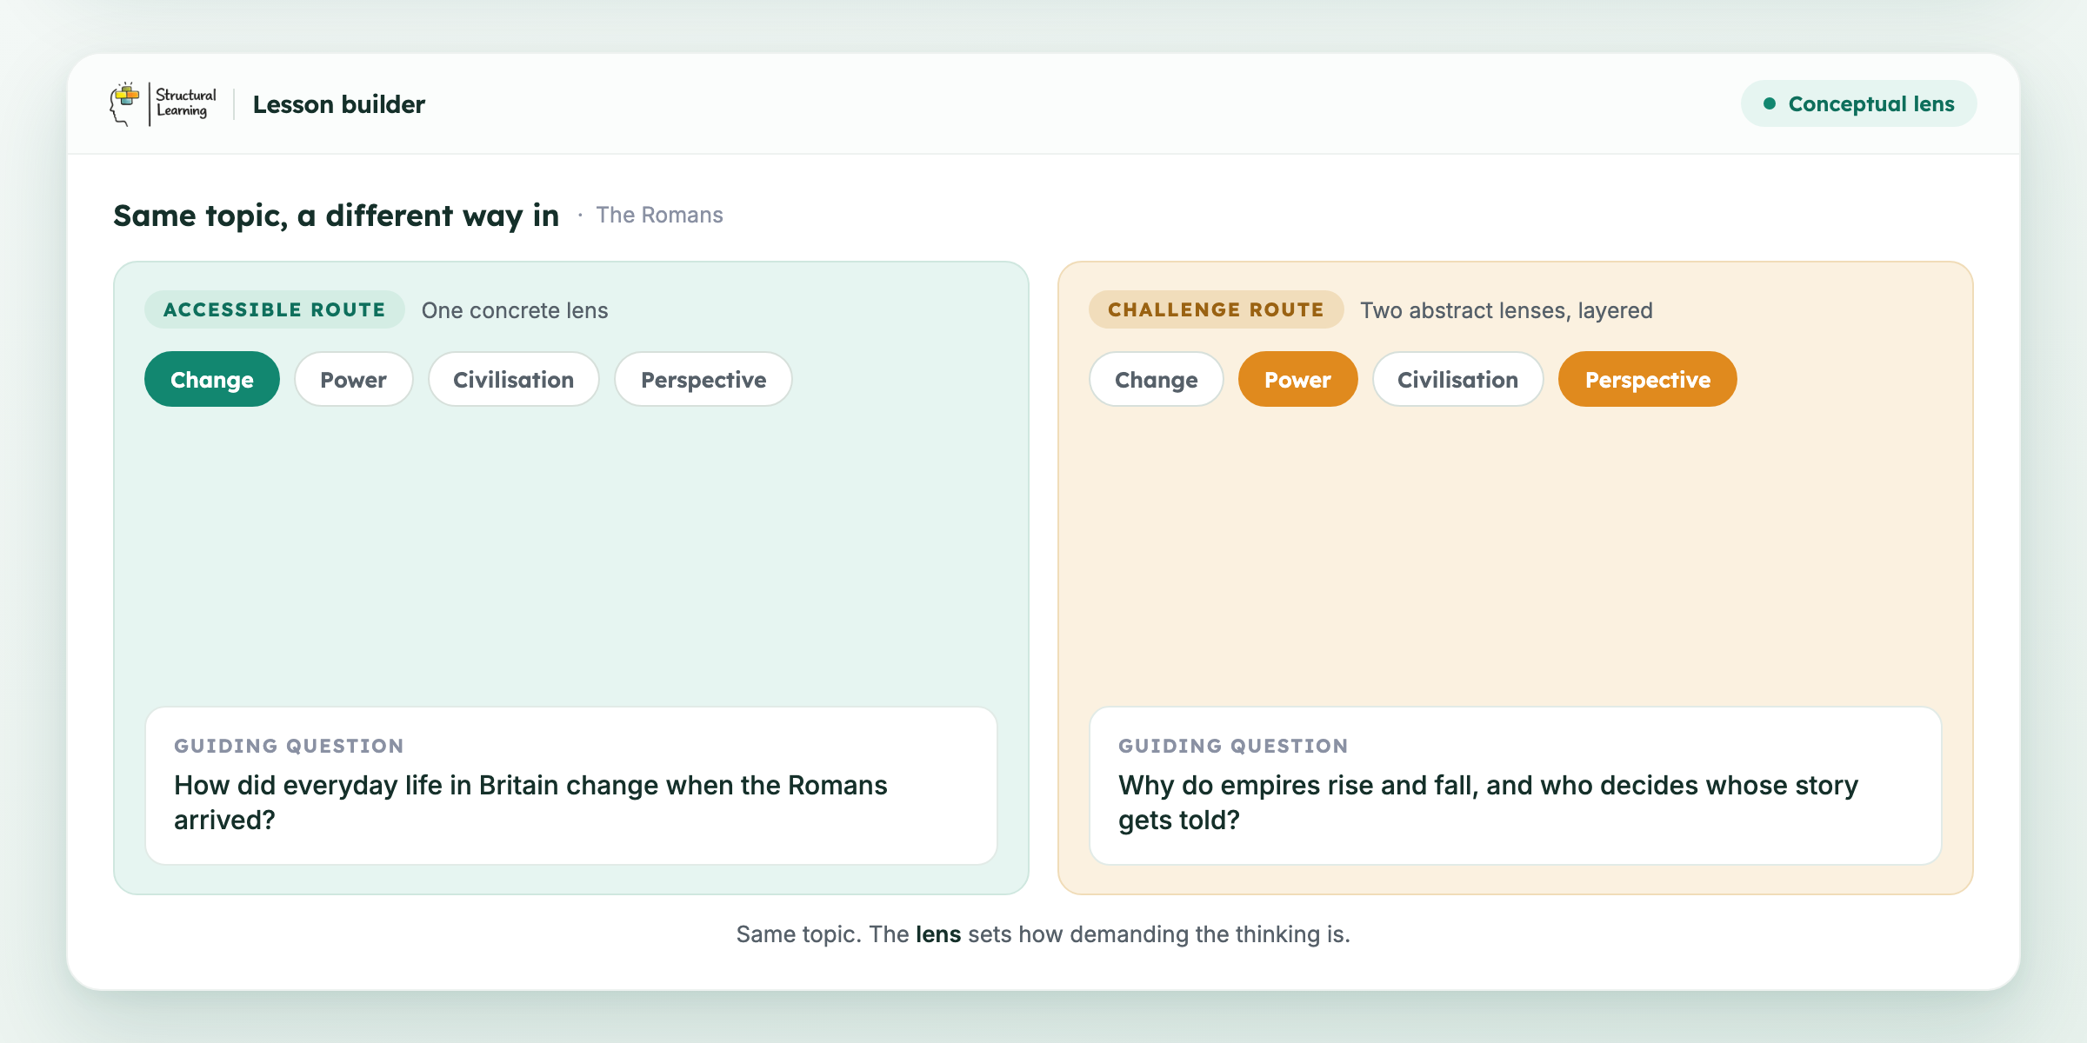The width and height of the screenshot is (2087, 1043).
Task: Open the Challenge route guiding question card
Action: pos(1516,786)
